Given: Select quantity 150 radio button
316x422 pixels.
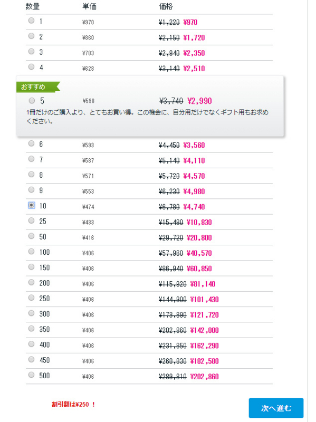Looking at the screenshot, I should coord(32,267).
